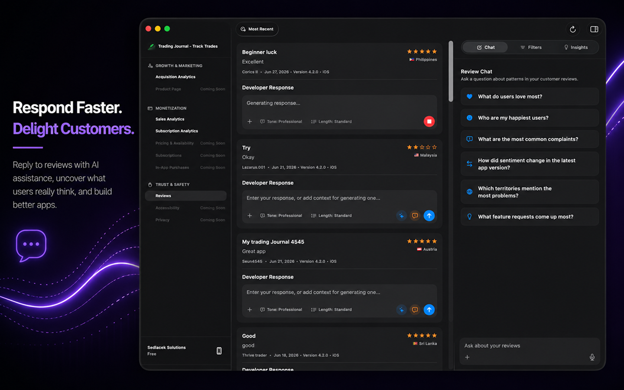Open the Most Recent sort dropdown
The height and width of the screenshot is (390, 624).
pos(257,29)
